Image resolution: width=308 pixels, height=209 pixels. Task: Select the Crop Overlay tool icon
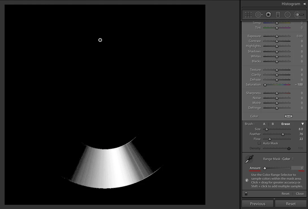pyautogui.click(x=248, y=14)
